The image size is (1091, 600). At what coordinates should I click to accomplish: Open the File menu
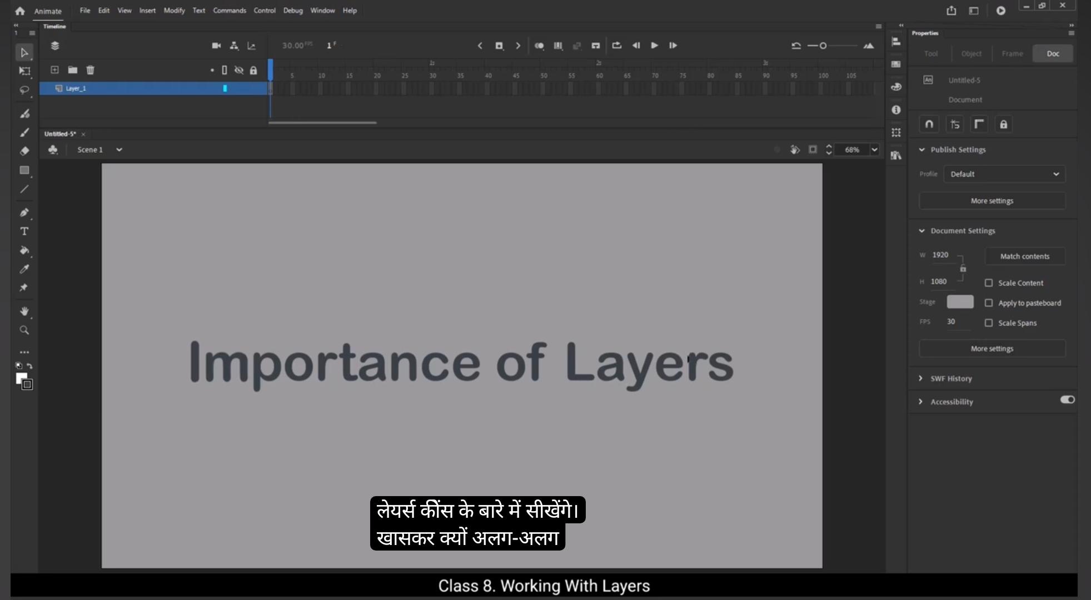84,11
